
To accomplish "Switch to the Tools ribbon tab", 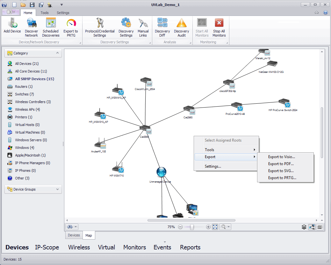I will (45, 13).
